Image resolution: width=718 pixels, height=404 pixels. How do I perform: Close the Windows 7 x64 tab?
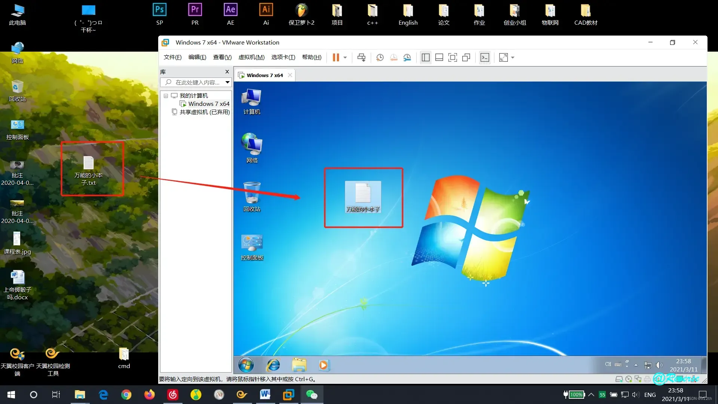[290, 75]
